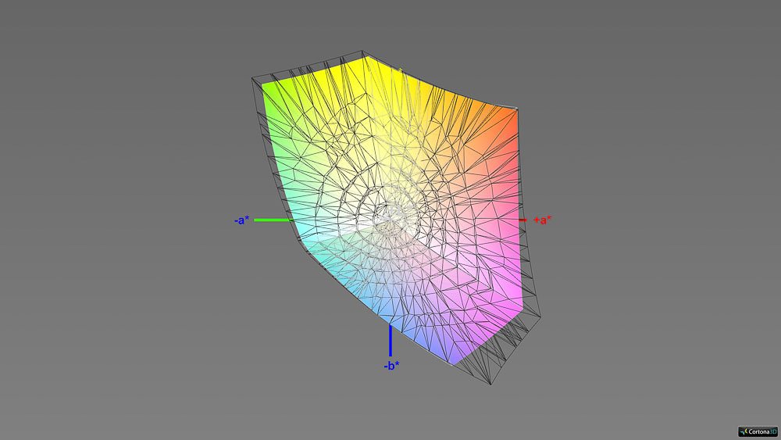
Task: Click the Cortona3D logo badge
Action: [758, 431]
